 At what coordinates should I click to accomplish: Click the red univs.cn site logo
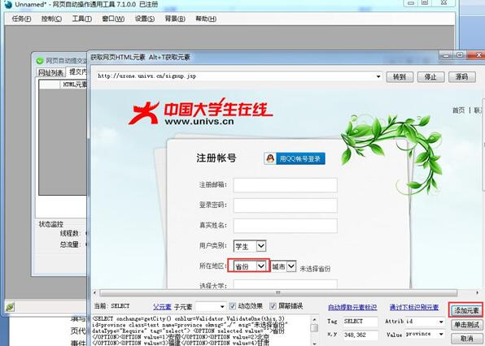pos(200,112)
